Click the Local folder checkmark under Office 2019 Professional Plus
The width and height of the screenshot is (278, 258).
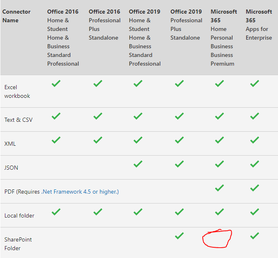point(179,212)
